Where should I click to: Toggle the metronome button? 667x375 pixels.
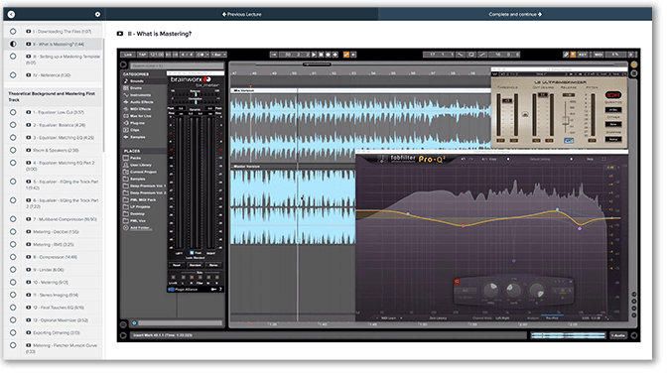coord(201,55)
